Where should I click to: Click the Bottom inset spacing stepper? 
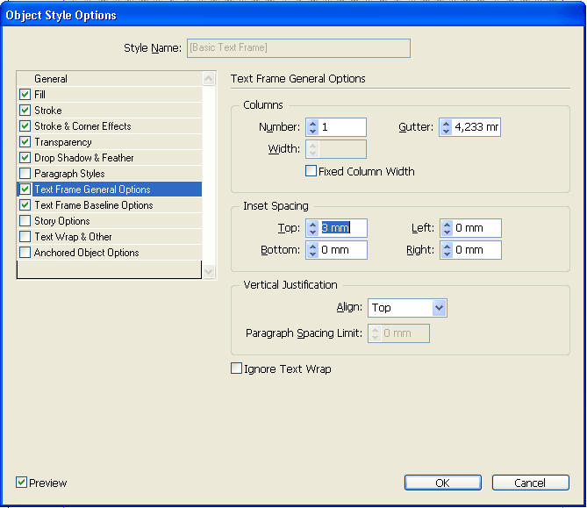coord(312,250)
